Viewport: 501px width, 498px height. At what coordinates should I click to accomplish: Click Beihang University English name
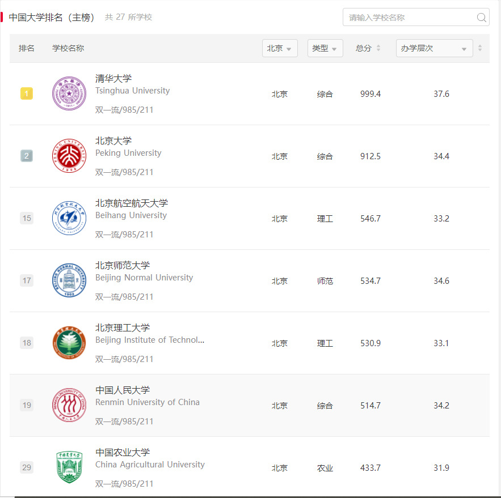click(x=131, y=215)
